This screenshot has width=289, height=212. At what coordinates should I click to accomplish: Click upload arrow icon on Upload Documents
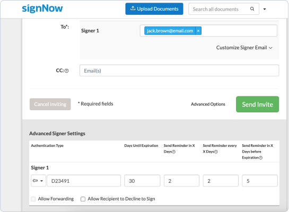click(x=133, y=8)
